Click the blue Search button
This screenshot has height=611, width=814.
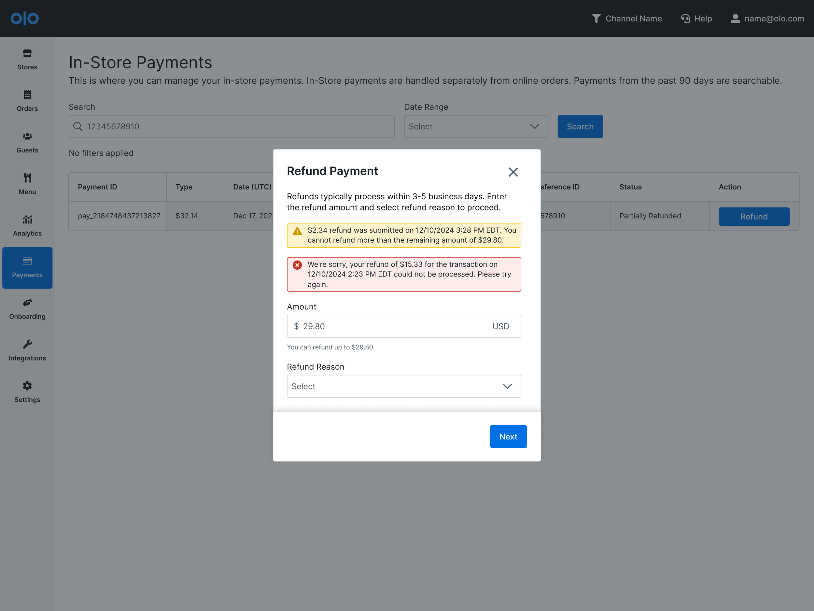coord(580,127)
